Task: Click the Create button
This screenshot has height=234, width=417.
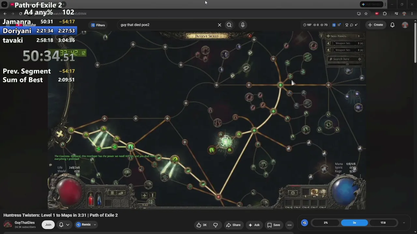Action: [375, 25]
